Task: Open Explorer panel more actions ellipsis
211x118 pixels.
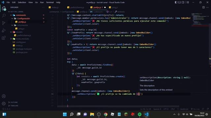Action: click(x=43, y=7)
